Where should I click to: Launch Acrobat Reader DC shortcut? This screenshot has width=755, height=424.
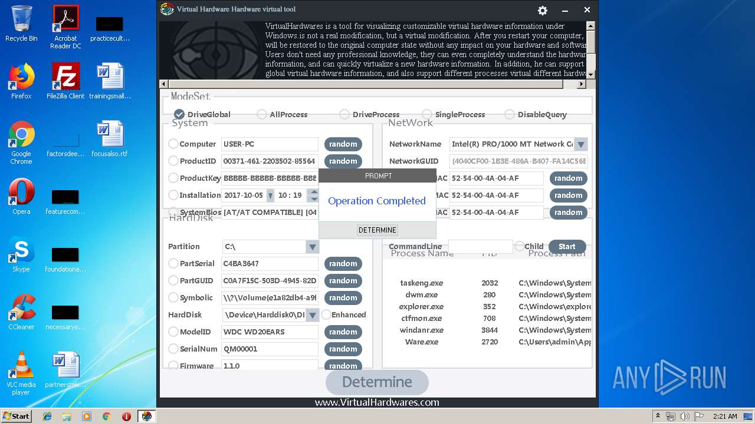[x=65, y=28]
